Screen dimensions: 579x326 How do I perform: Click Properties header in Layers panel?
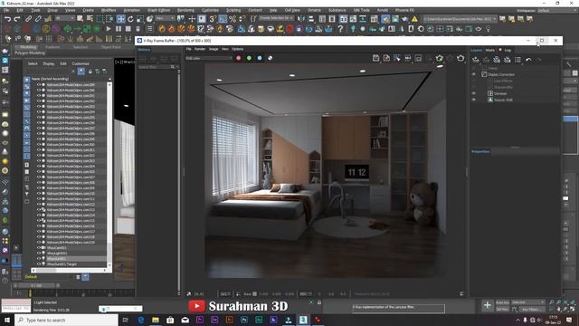tap(480, 151)
